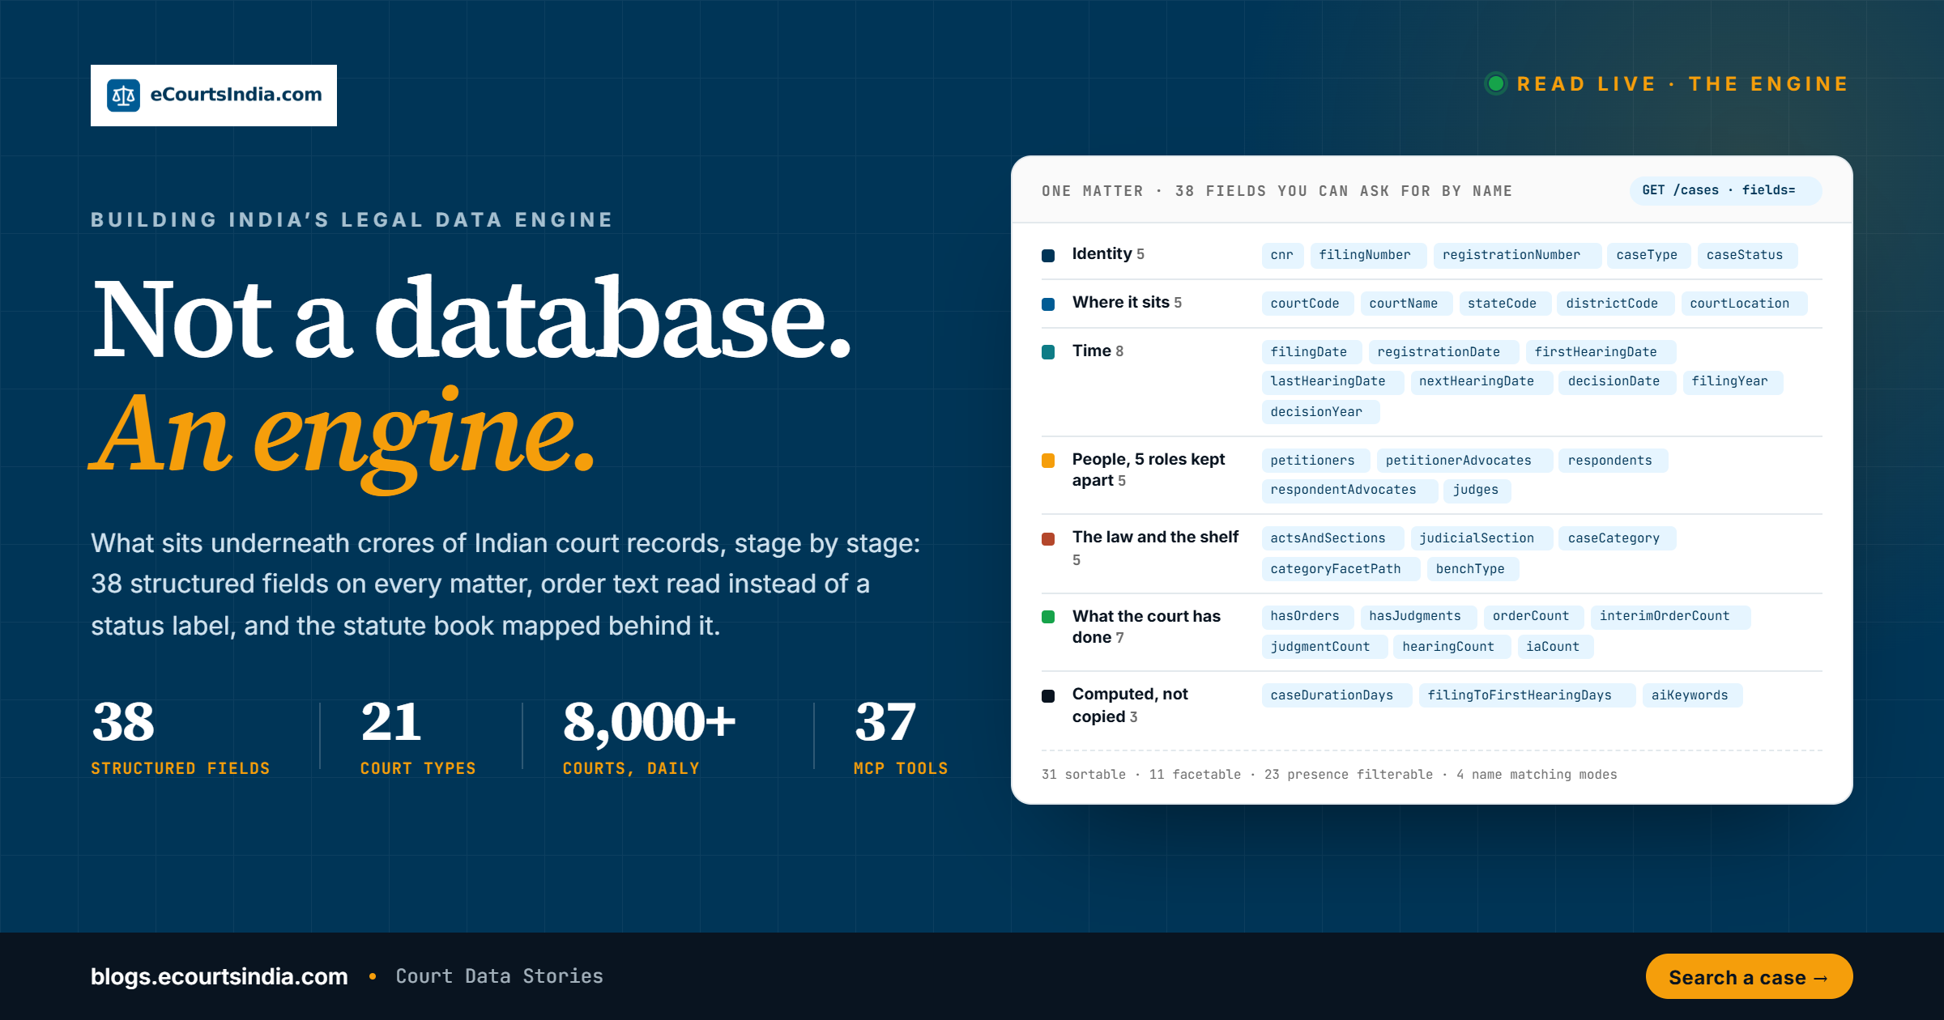Viewport: 1944px width, 1020px height.
Task: Click the 'Time 8' group heading
Action: click(1098, 351)
